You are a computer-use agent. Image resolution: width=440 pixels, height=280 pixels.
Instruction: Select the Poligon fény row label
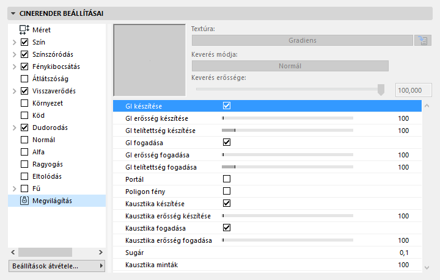(x=145, y=192)
